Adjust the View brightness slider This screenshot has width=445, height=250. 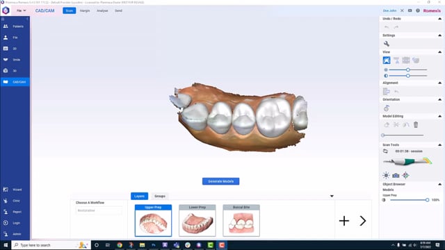click(408, 69)
